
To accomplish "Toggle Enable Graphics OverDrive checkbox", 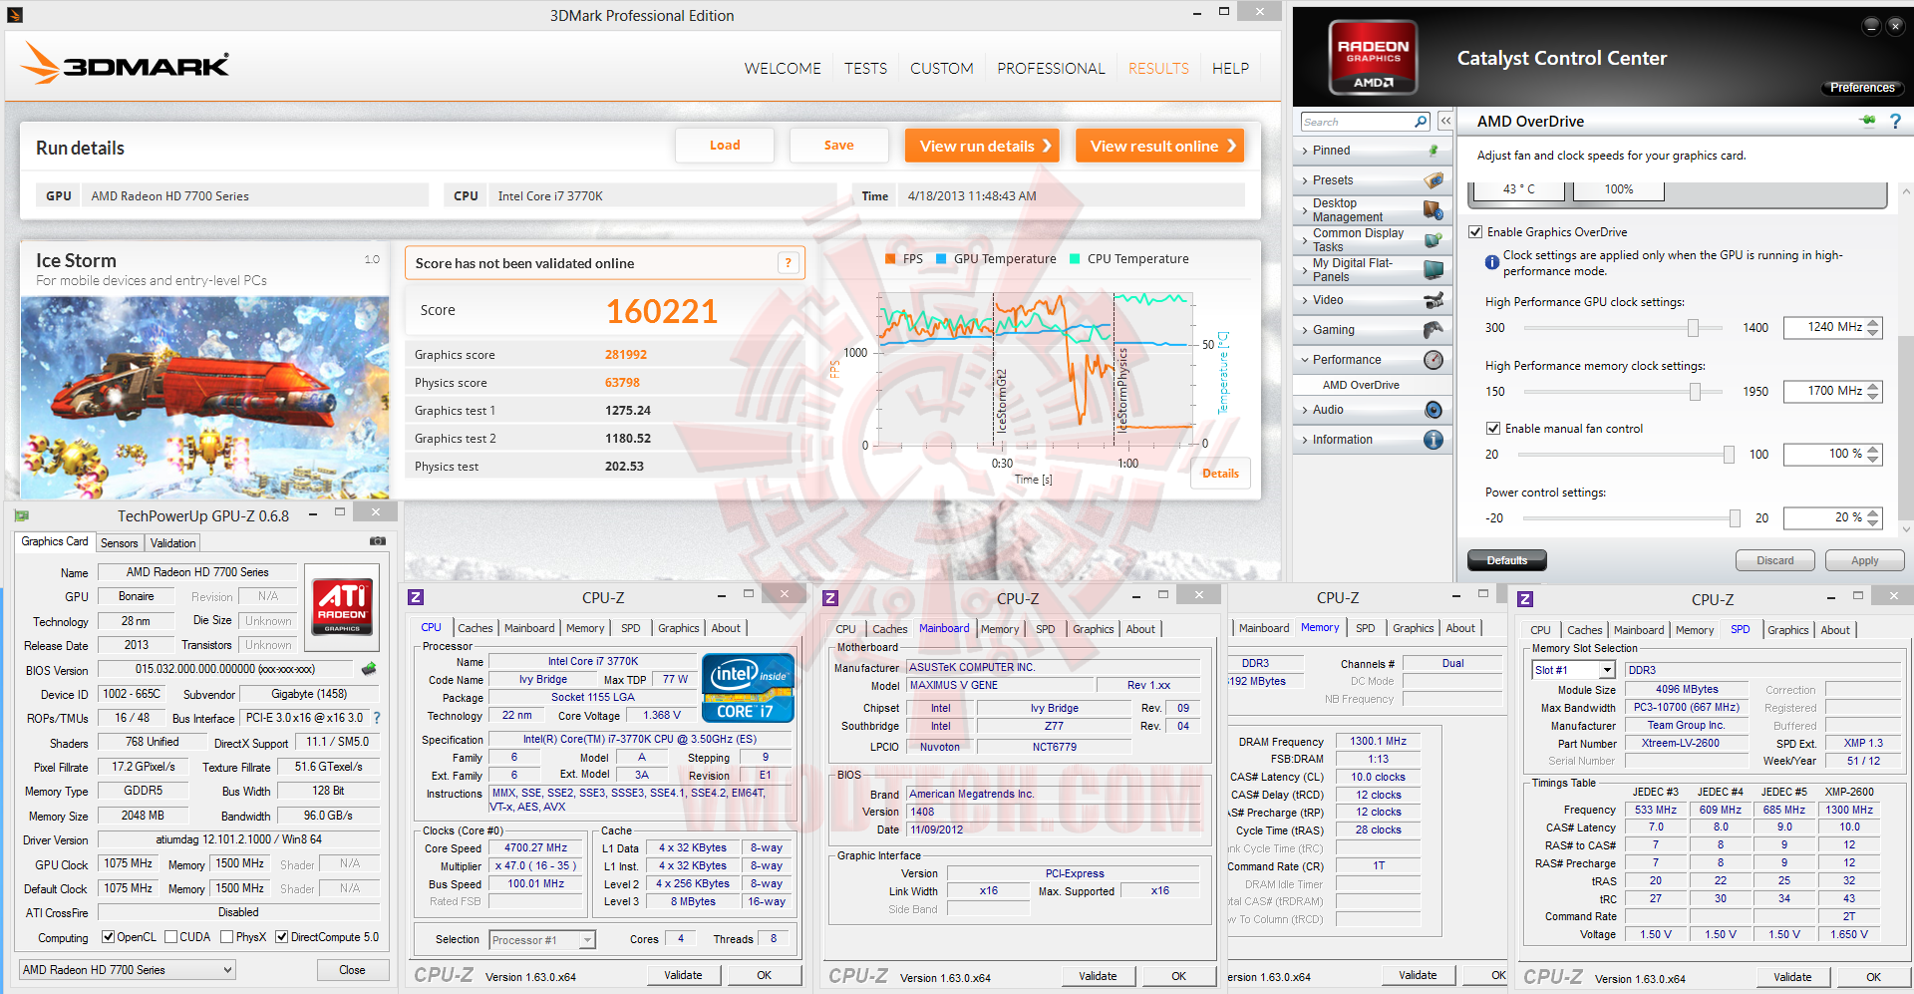I will tap(1475, 232).
